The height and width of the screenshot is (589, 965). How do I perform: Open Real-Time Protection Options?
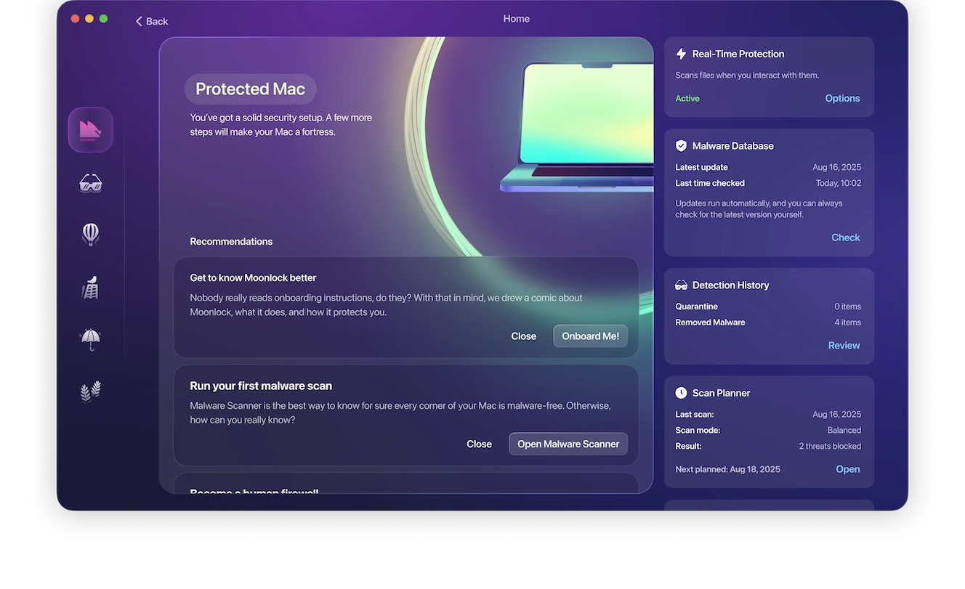pyautogui.click(x=842, y=98)
